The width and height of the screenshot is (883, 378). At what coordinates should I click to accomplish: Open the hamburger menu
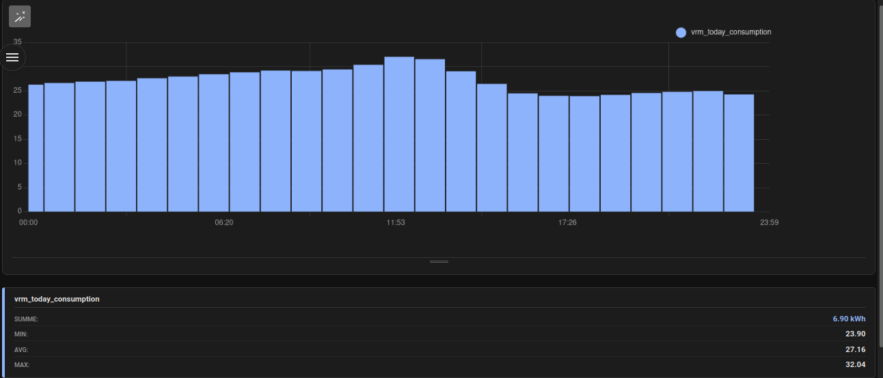pyautogui.click(x=12, y=57)
